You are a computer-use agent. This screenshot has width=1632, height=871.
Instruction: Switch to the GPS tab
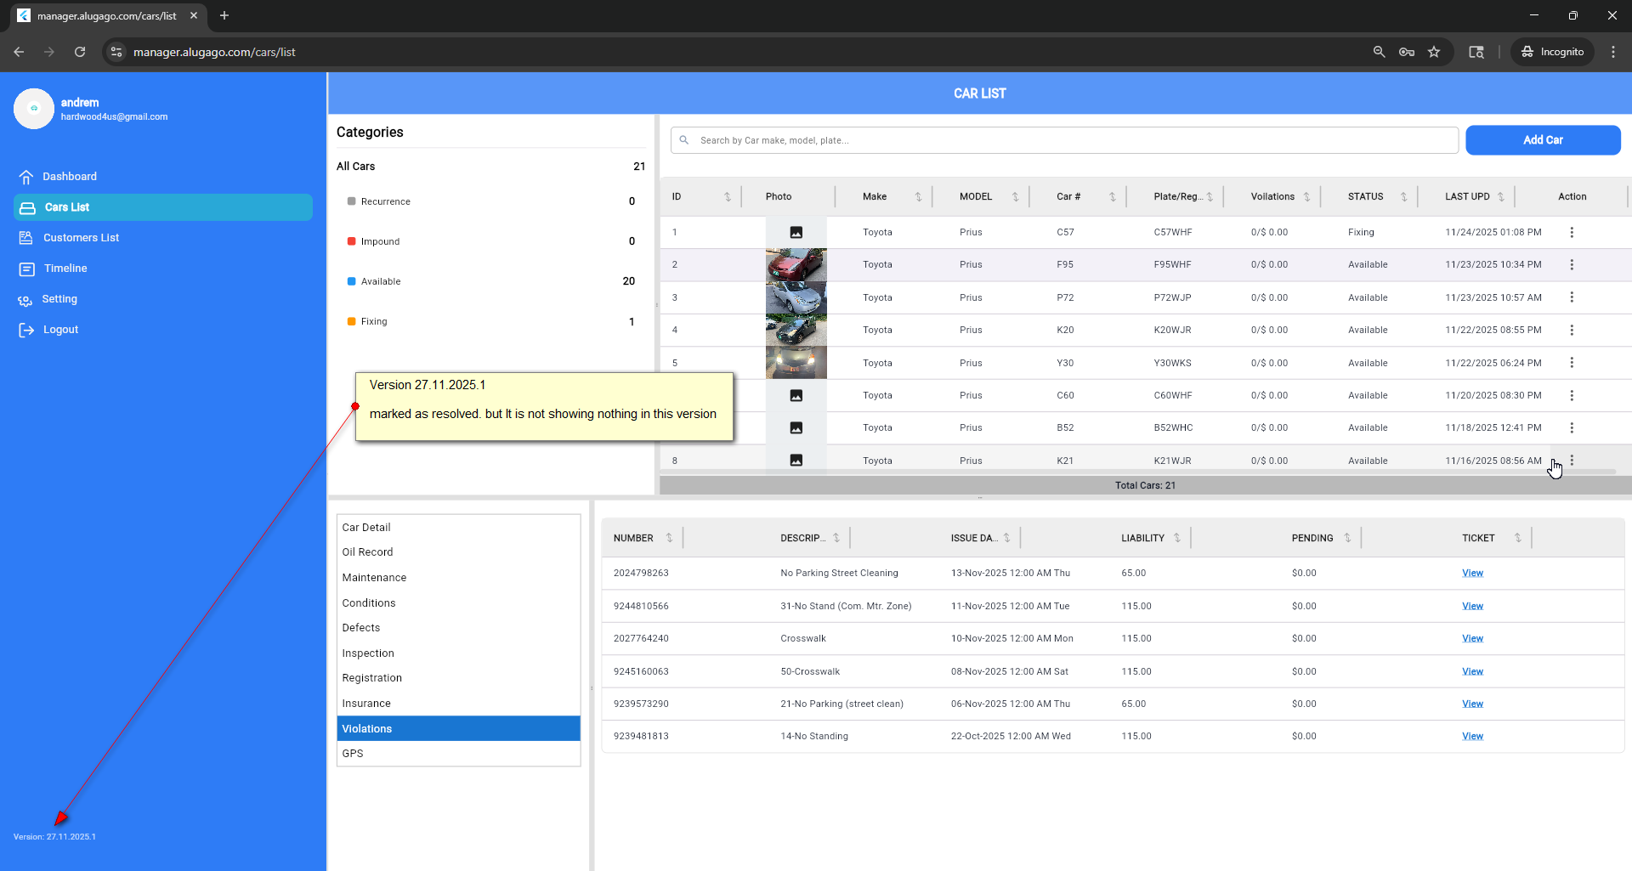click(353, 754)
